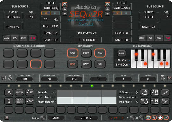
Task: Open TEMPO BHVR Host dropdown
Action: tap(24, 79)
